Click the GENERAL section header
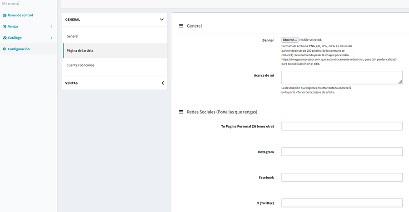 pos(114,20)
